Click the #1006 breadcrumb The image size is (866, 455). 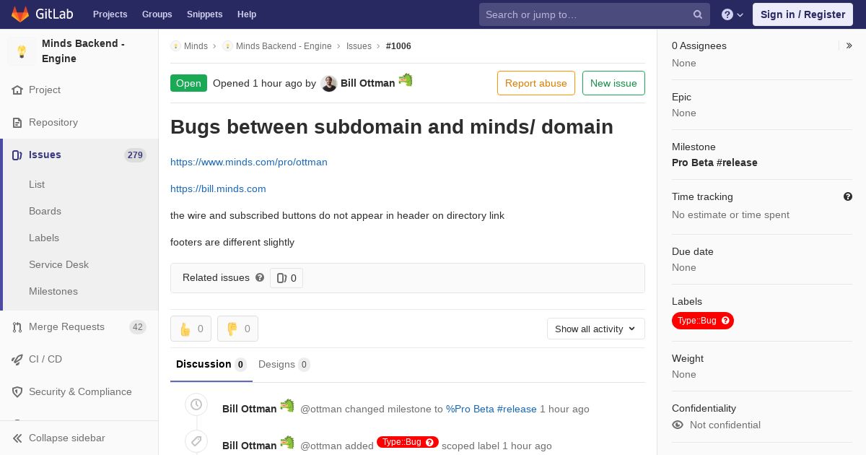(x=398, y=46)
